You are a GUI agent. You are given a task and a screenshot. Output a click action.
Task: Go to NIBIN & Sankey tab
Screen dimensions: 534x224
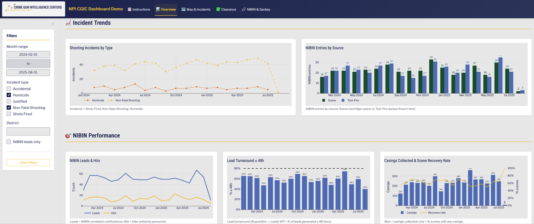point(256,9)
